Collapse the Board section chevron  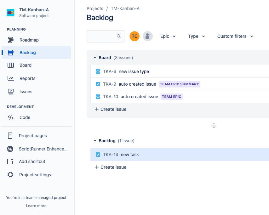point(95,58)
